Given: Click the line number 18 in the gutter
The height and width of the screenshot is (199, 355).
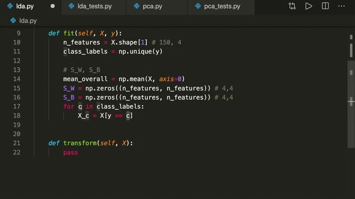Looking at the screenshot, I should (17, 116).
